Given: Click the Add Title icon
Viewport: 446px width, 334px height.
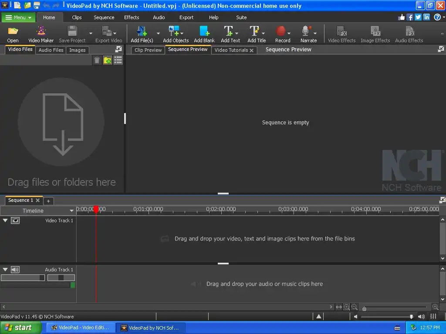Looking at the screenshot, I should 254,31.
